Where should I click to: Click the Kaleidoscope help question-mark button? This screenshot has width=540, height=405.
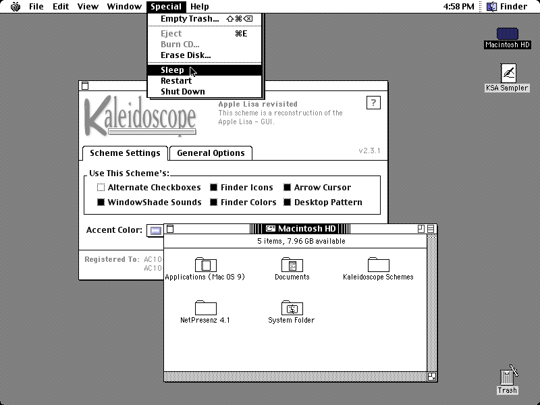374,103
